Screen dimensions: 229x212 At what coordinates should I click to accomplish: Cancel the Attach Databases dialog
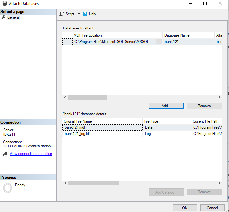[212, 208]
